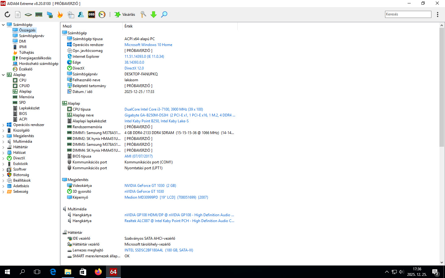Click the network monitor toolbar icon

pos(49,15)
